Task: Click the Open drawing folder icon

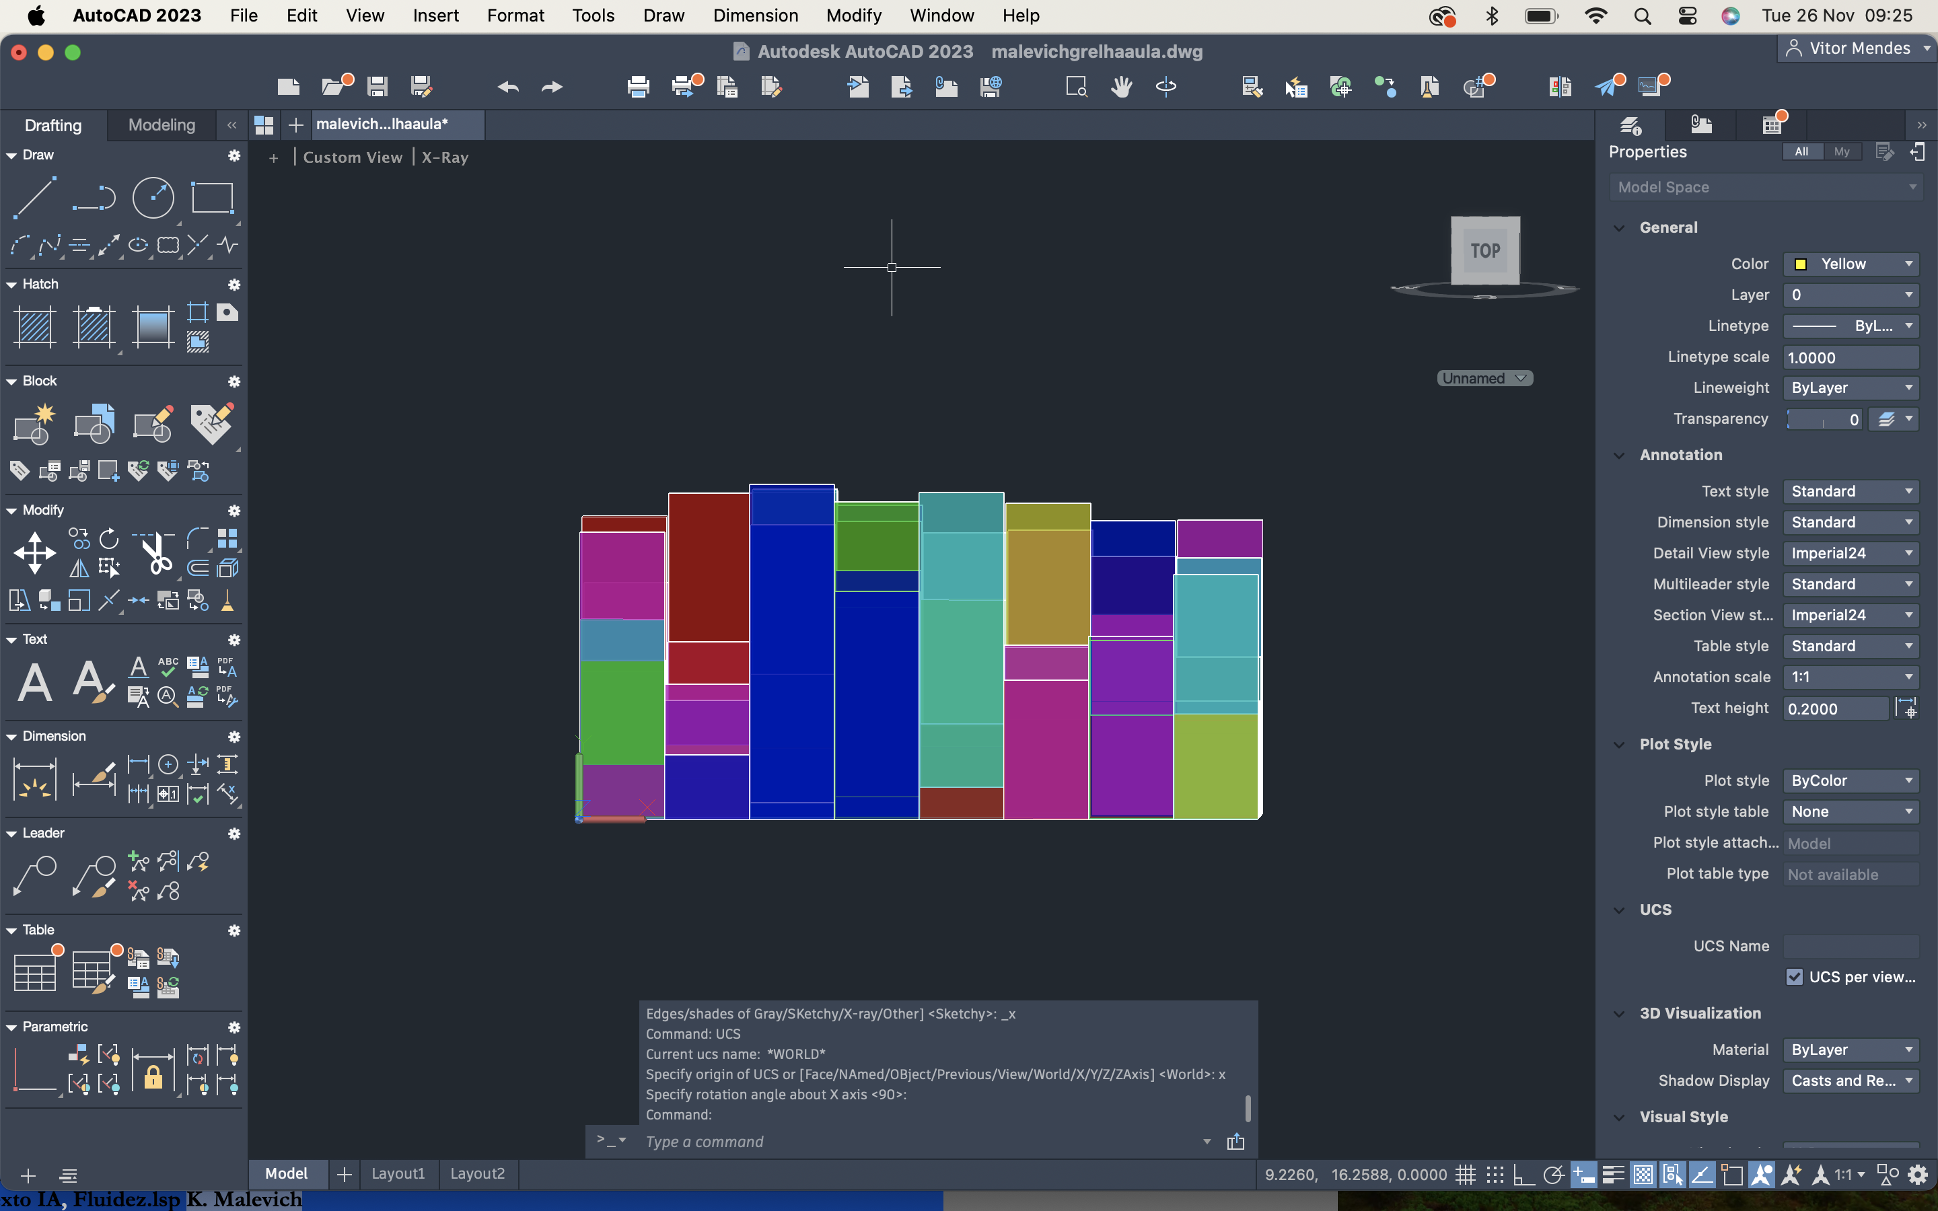Action: pyautogui.click(x=334, y=85)
